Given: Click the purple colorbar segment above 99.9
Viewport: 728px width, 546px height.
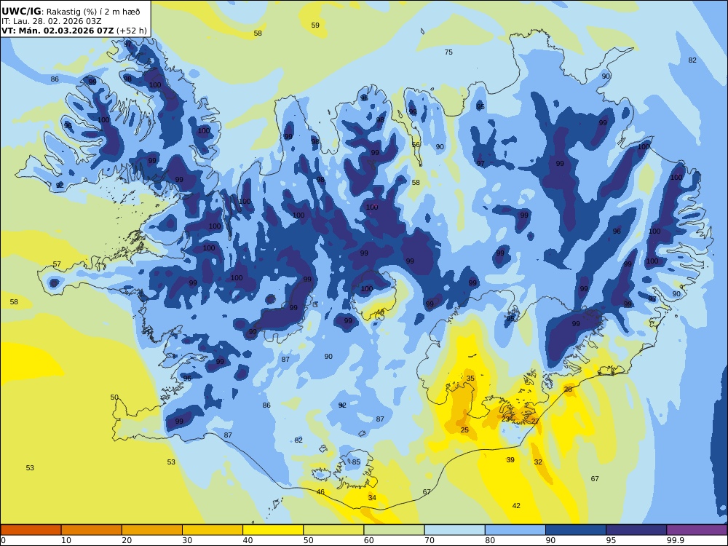Looking at the screenshot, I should click(697, 530).
